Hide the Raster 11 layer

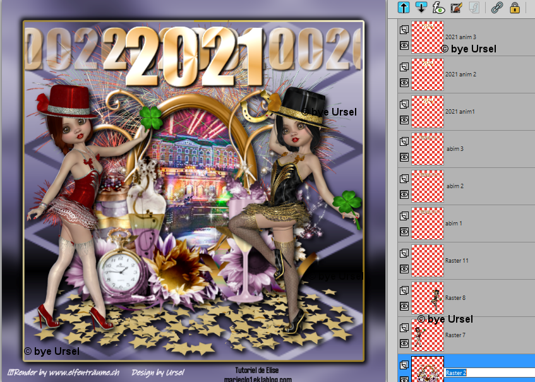pyautogui.click(x=404, y=269)
